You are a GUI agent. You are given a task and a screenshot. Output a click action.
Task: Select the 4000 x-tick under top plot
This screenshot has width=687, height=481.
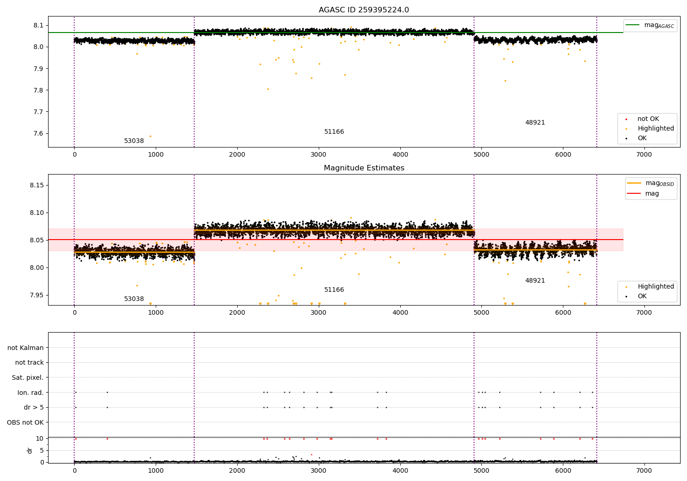tap(400, 155)
